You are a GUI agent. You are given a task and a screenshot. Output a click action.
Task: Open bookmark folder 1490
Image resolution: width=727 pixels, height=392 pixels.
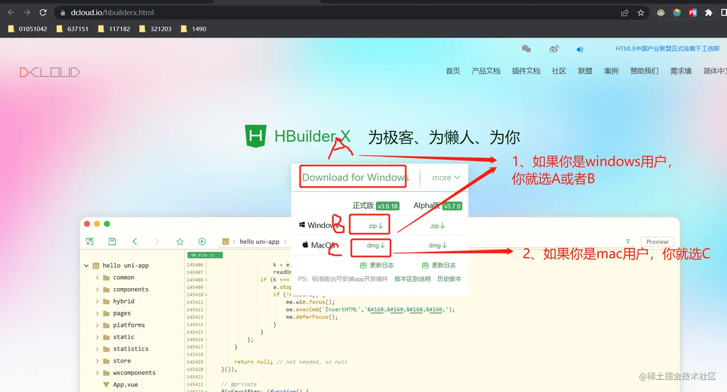click(x=193, y=29)
